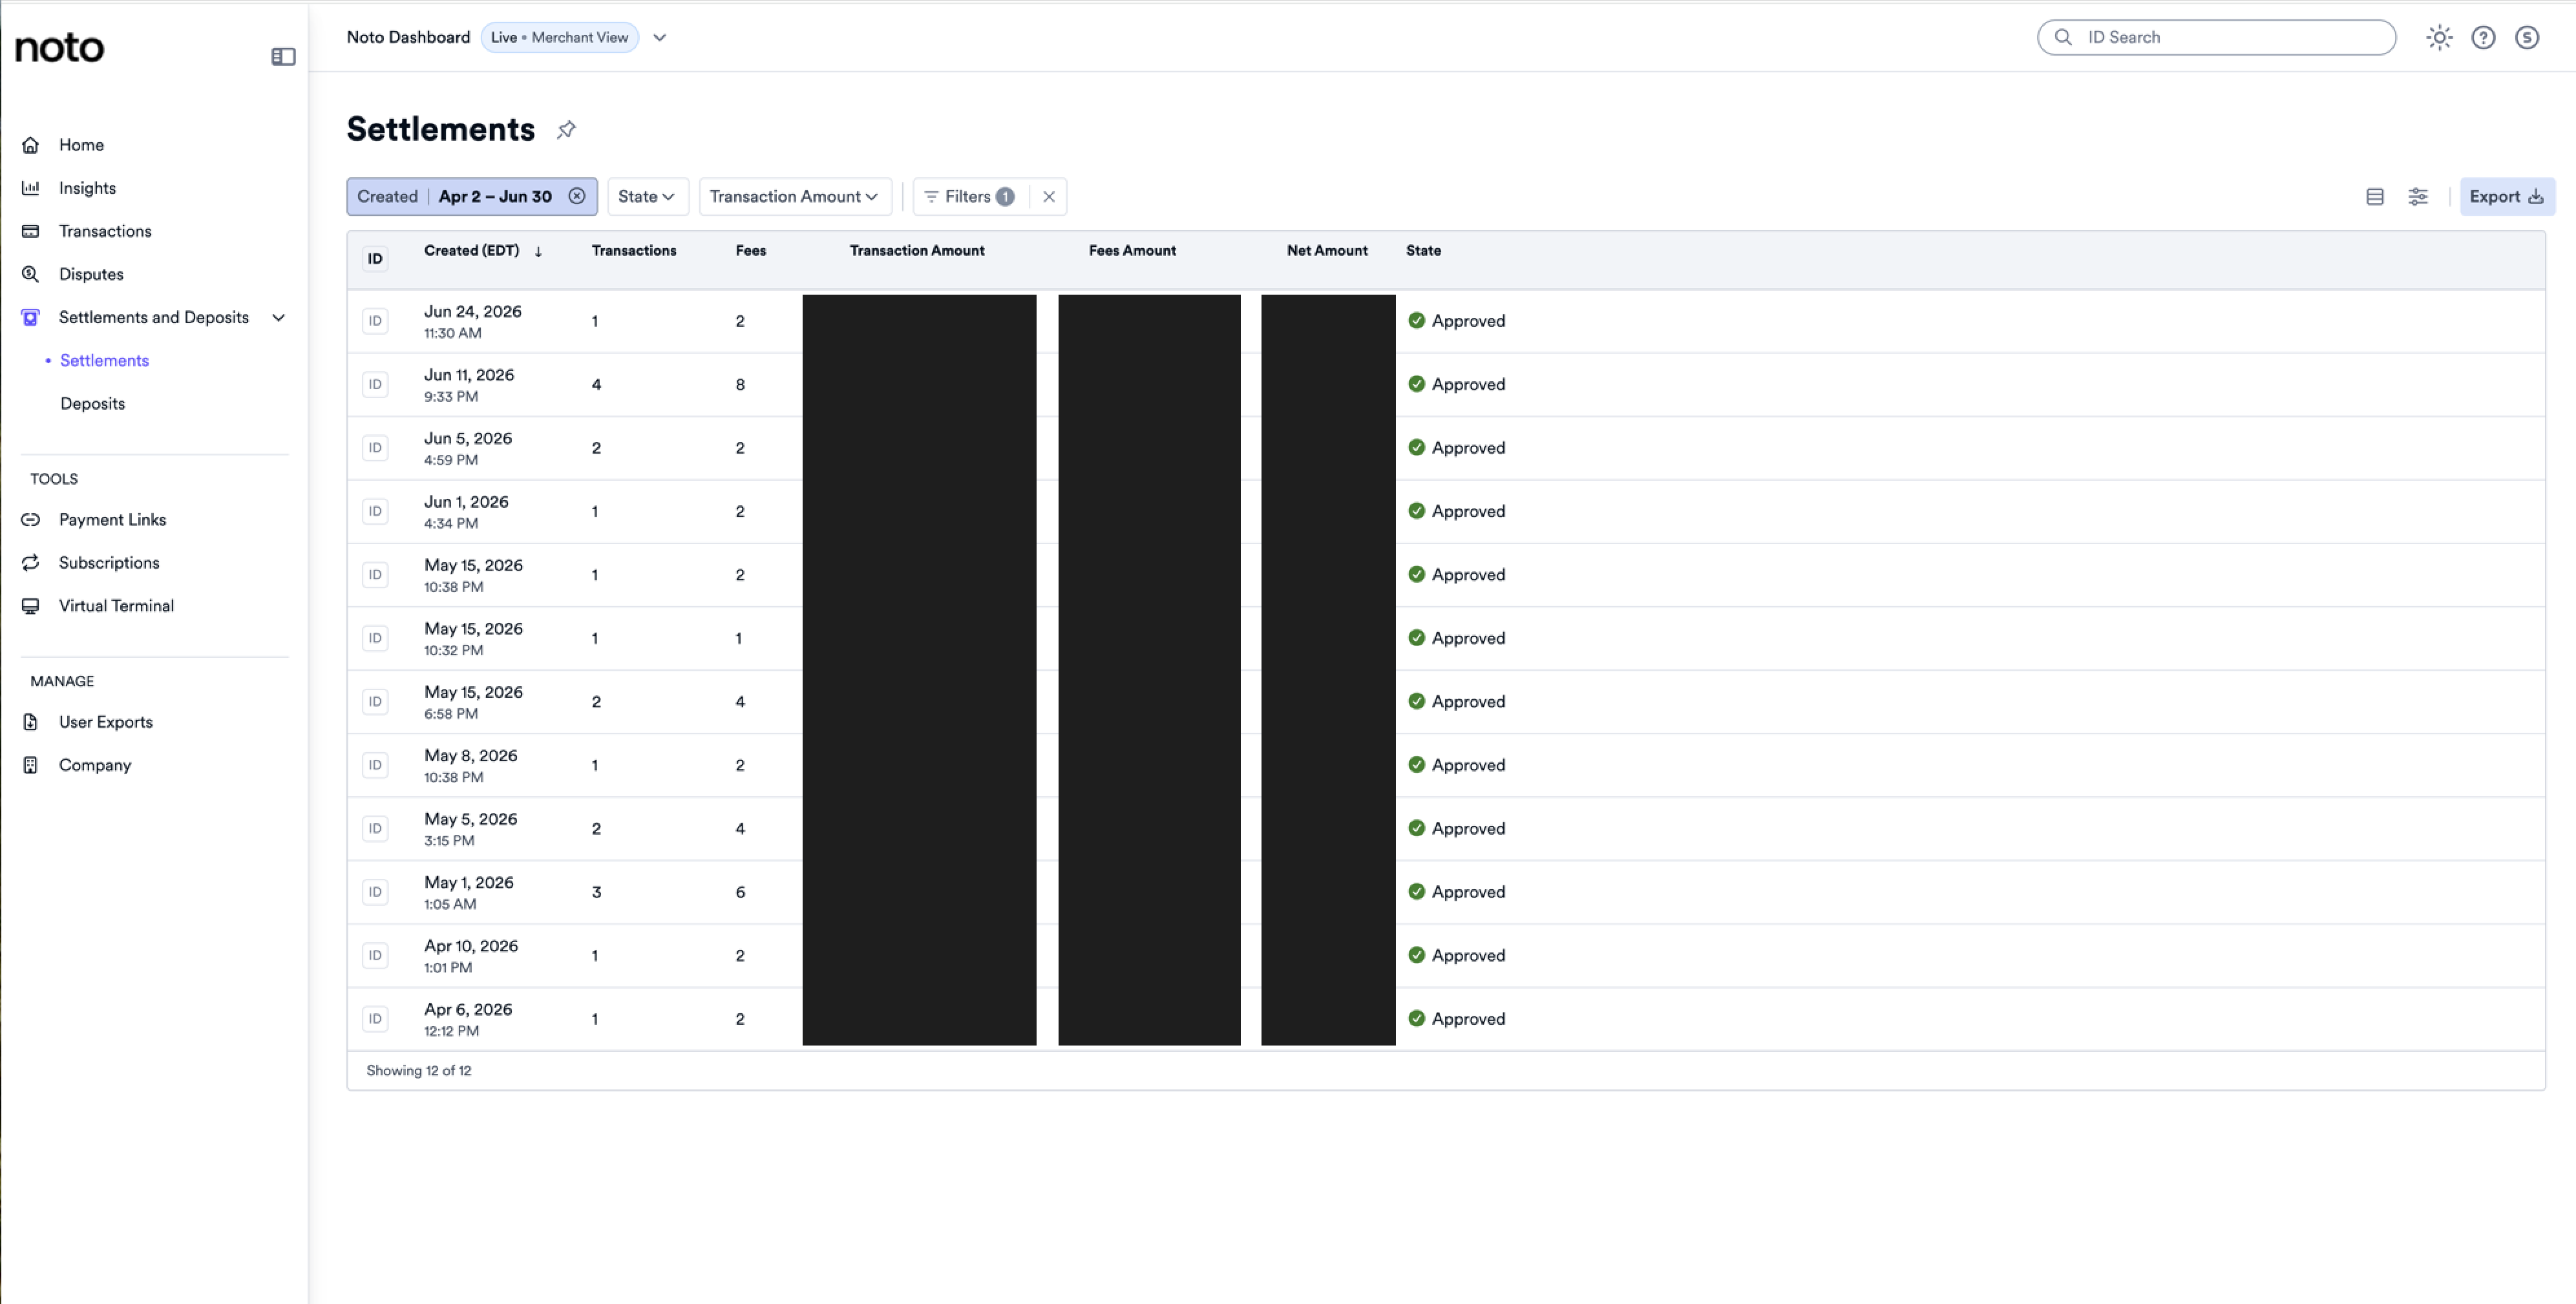The height and width of the screenshot is (1304, 2576).
Task: Click the Transactions card icon
Action: pos(31,231)
